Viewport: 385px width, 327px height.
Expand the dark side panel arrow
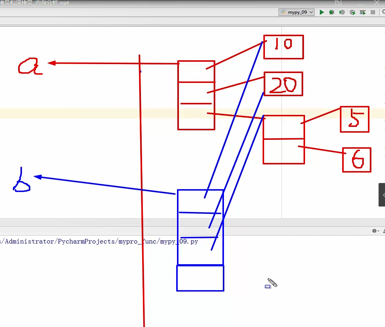pos(382,195)
